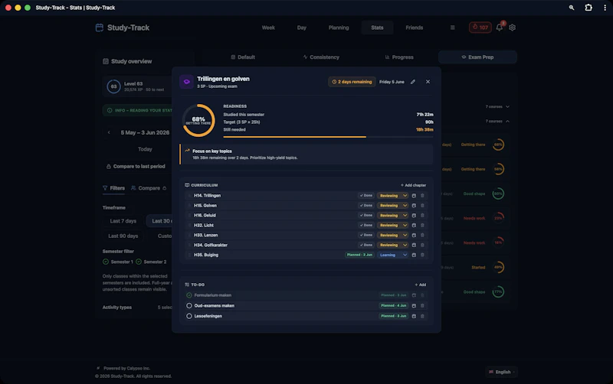Open the notifications bell
Screen dimensions: 613x384
click(x=500, y=28)
